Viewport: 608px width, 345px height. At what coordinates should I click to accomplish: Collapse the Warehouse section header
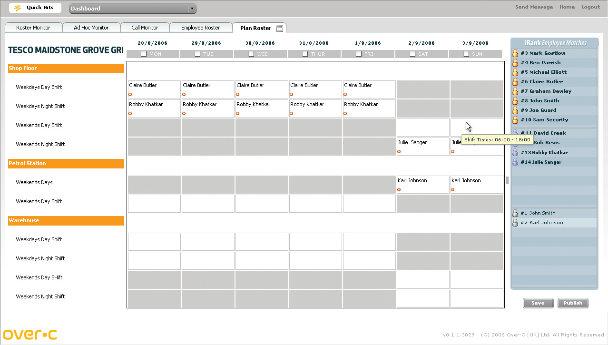coord(66,221)
